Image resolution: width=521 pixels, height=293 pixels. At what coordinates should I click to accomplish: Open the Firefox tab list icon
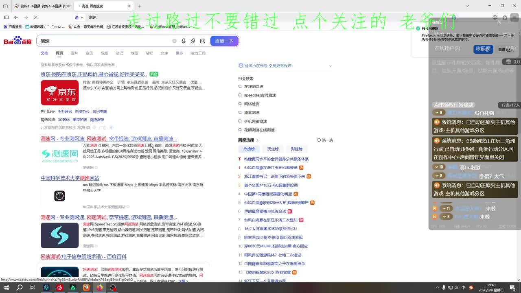[x=5, y=6]
